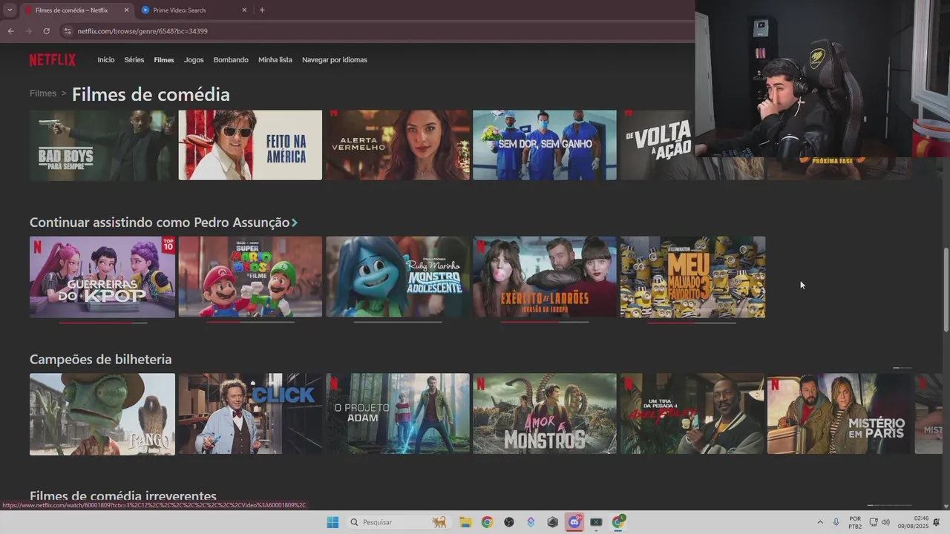This screenshot has width=950, height=534.
Task: Open the Discord taskbar icon with notification badge
Action: click(x=574, y=522)
